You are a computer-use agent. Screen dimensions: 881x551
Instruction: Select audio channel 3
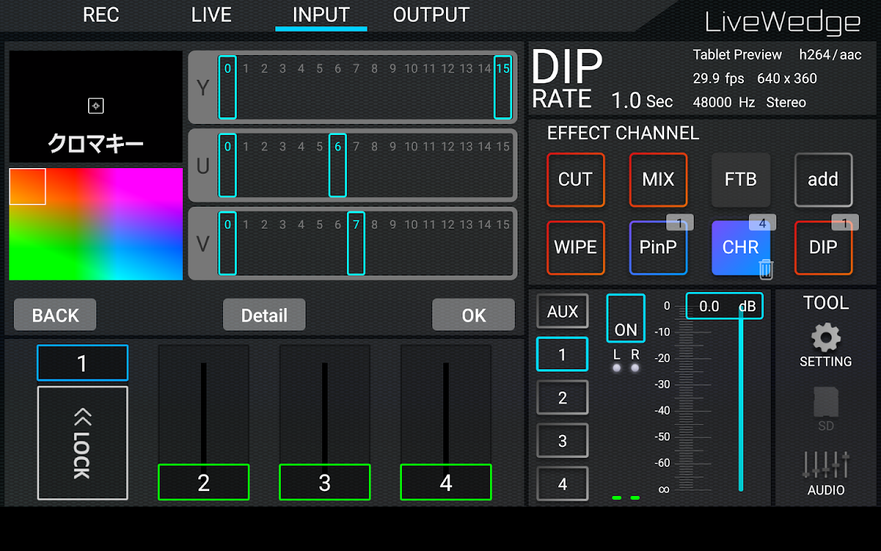point(562,441)
